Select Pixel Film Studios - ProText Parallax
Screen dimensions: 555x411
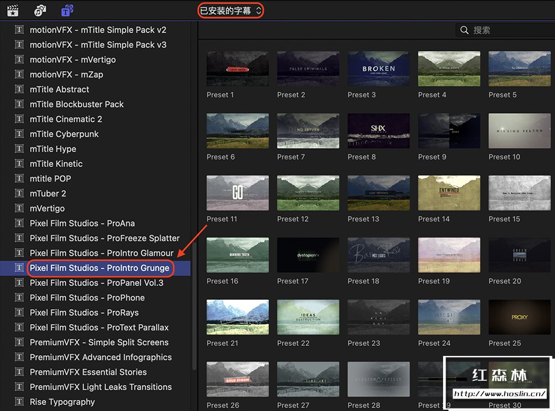pos(99,327)
